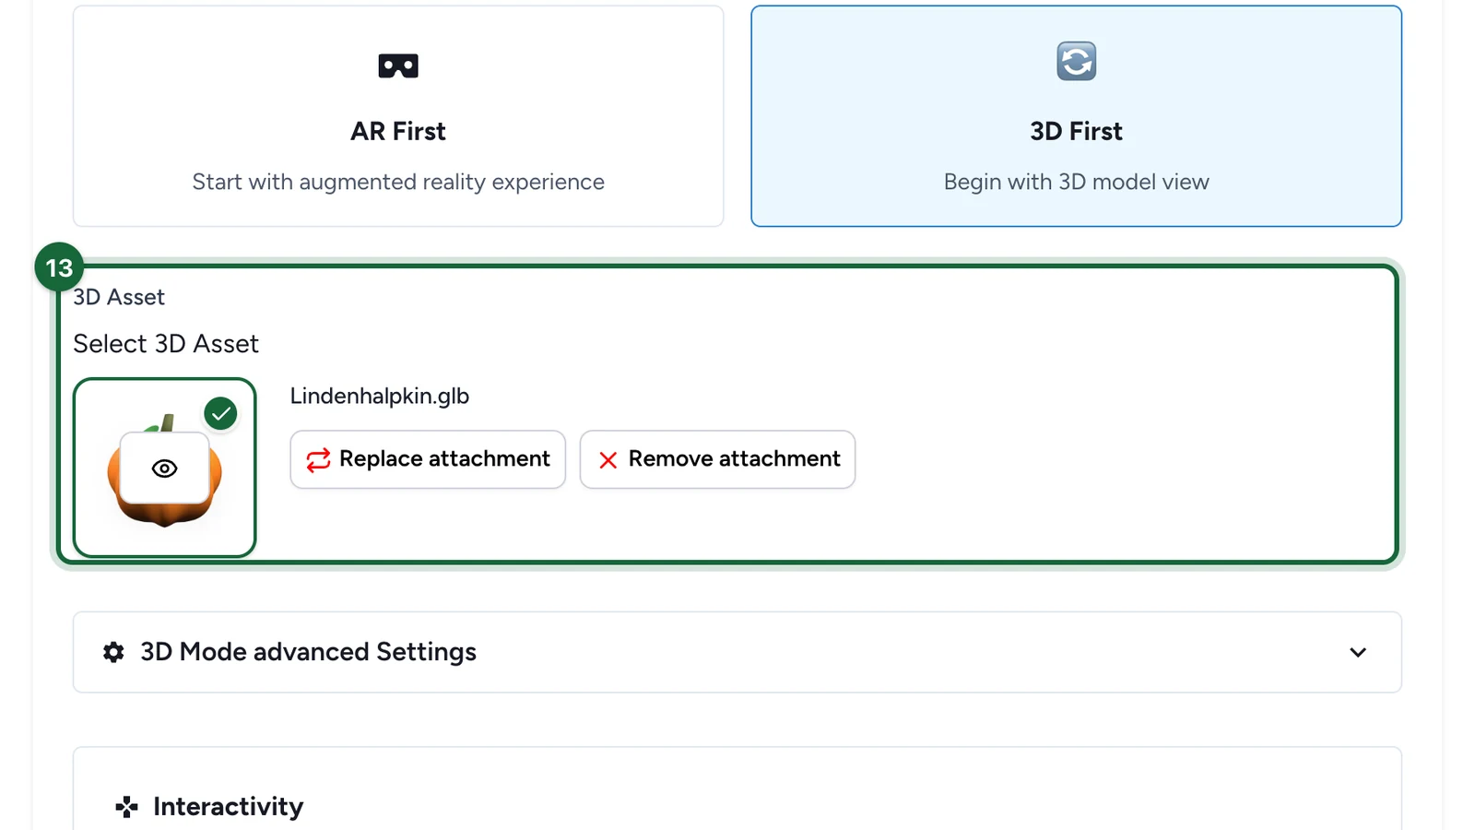Click the Remove attachment button
The image size is (1475, 830).
point(717,459)
